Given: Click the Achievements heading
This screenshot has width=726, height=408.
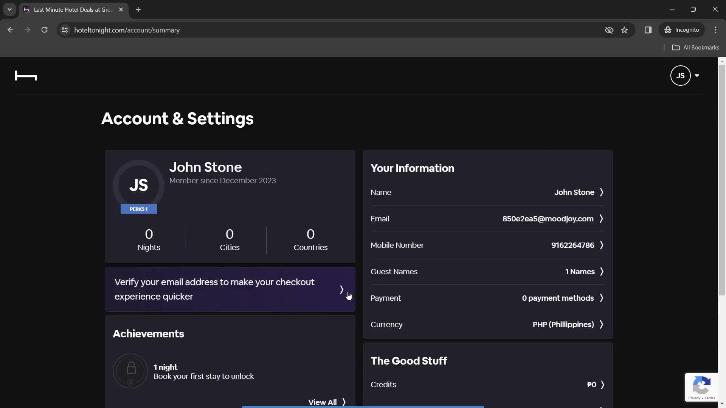Looking at the screenshot, I should 148,334.
